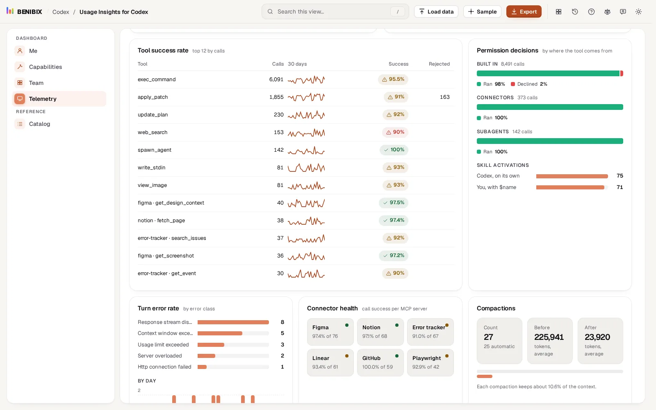This screenshot has height=410, width=656.
Task: Click the compaction Count 27 card
Action: [499, 341]
